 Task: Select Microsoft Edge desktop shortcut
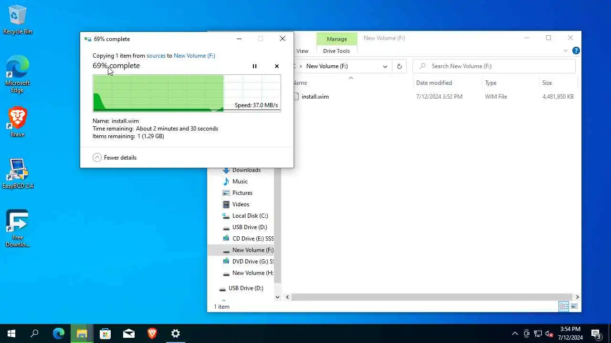(x=18, y=74)
